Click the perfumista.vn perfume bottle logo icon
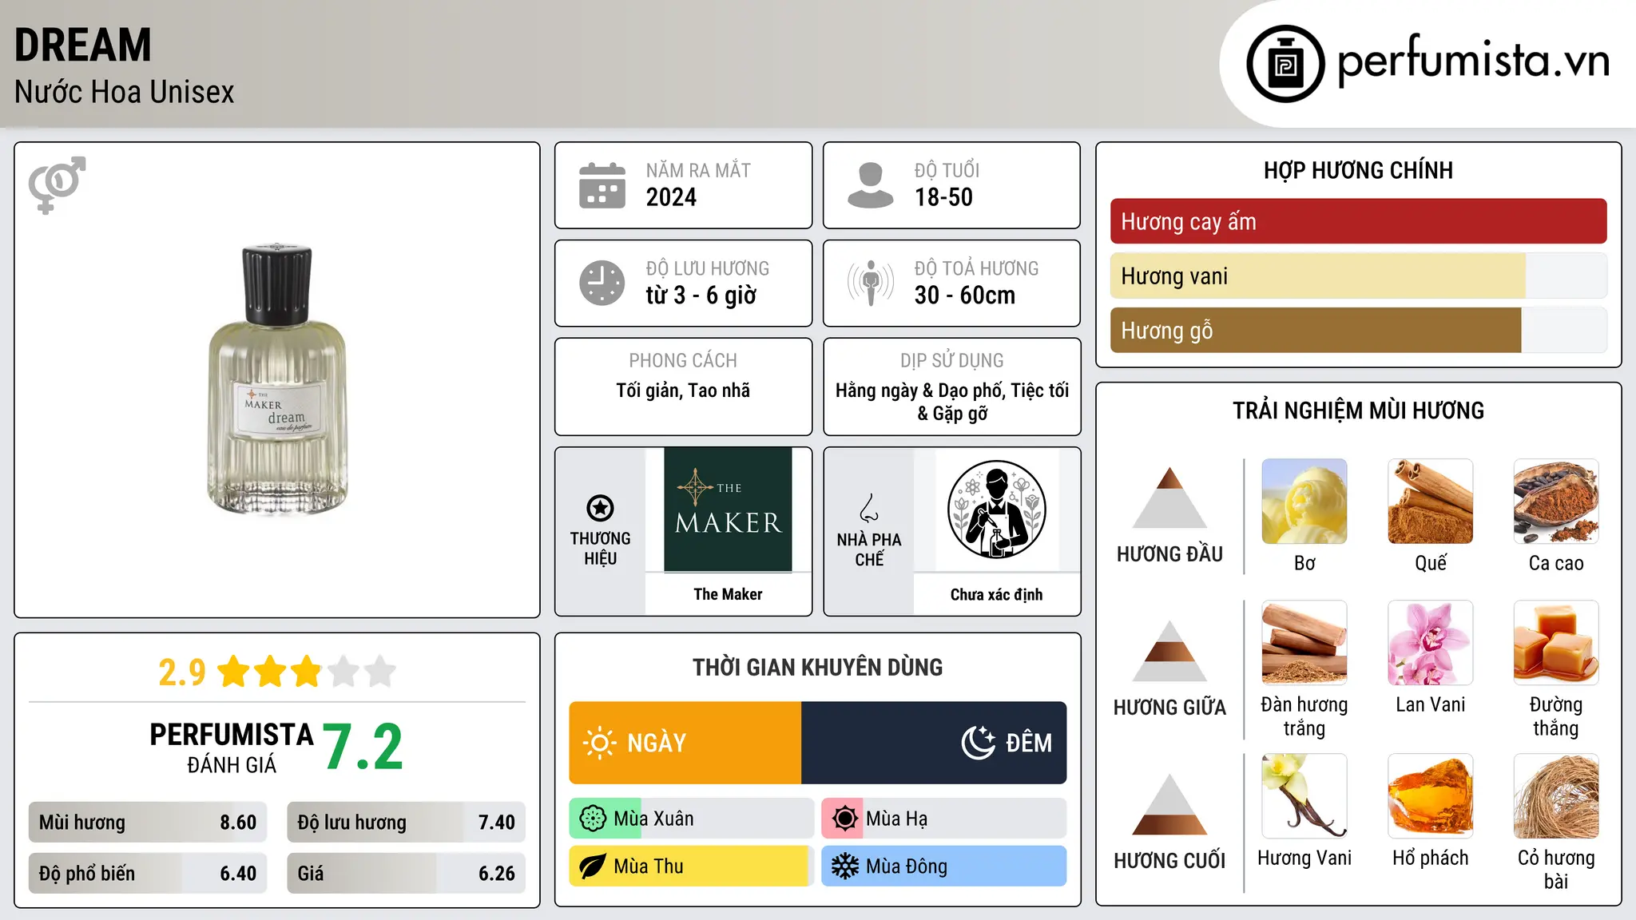The height and width of the screenshot is (920, 1636). [x=1285, y=64]
